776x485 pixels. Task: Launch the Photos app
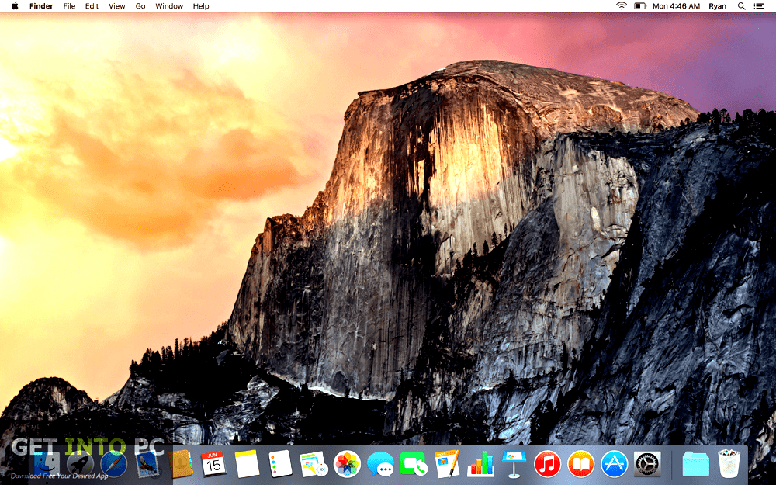(x=346, y=464)
